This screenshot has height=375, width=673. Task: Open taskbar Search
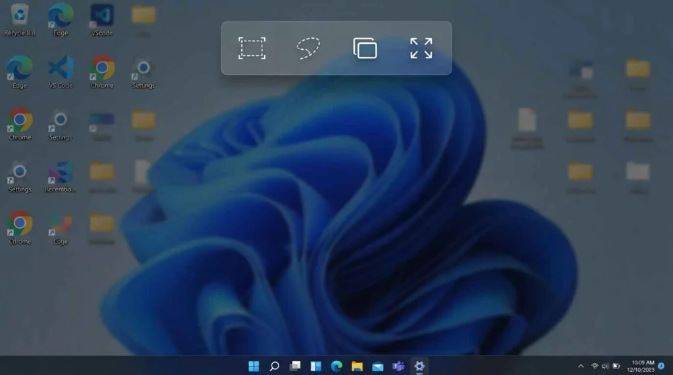274,366
